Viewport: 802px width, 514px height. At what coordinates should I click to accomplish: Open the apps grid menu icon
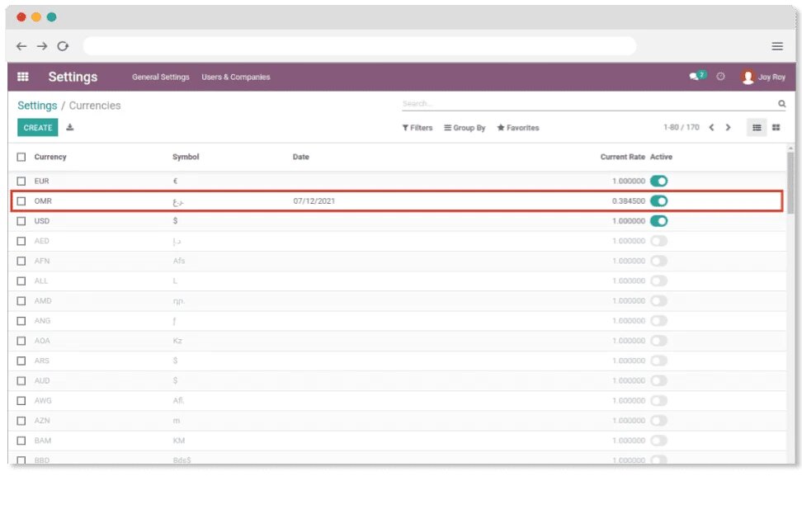pyautogui.click(x=23, y=77)
